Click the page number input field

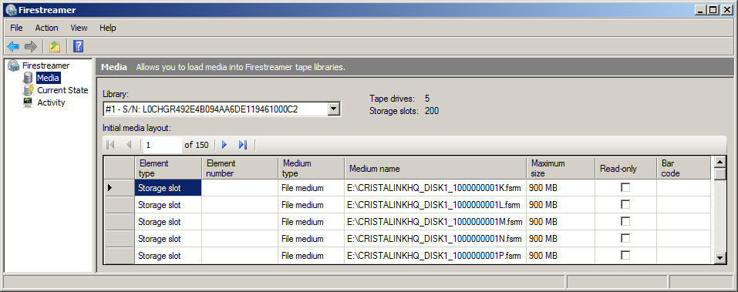[163, 145]
